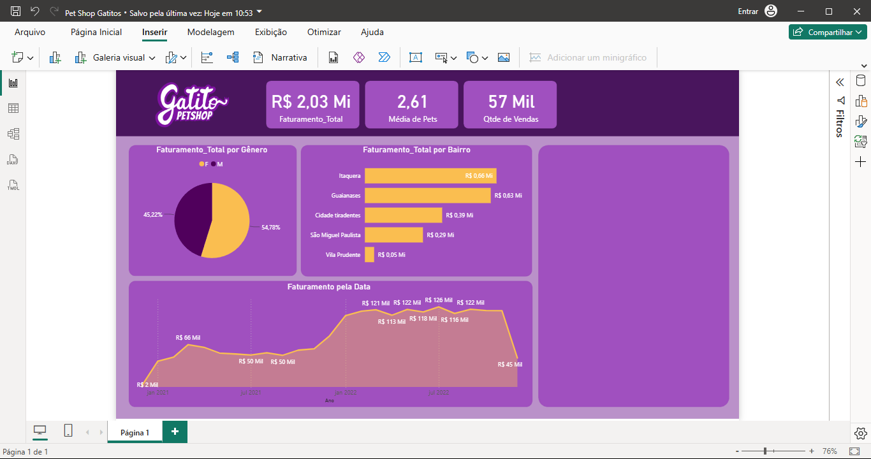Toggle fit to page icon

[854, 451]
